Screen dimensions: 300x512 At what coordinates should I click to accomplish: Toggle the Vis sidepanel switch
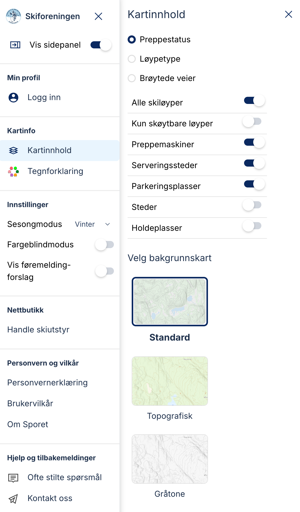(x=101, y=45)
